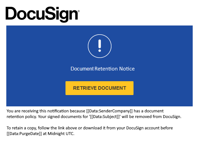This screenshot has width=199, height=141.
Task: Click the words 'download it'
Action: [97, 128]
